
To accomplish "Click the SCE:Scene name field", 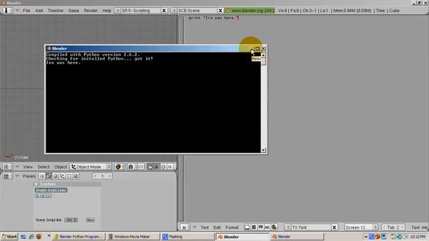I will tap(197, 11).
